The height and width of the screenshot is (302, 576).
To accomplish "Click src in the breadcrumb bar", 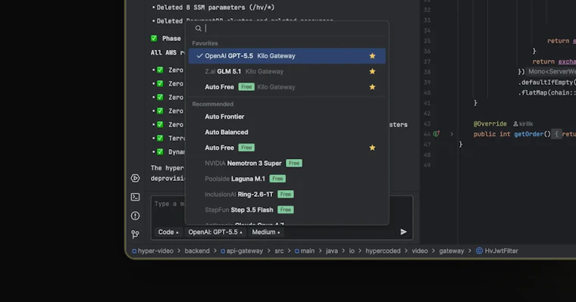I will pyautogui.click(x=279, y=251).
